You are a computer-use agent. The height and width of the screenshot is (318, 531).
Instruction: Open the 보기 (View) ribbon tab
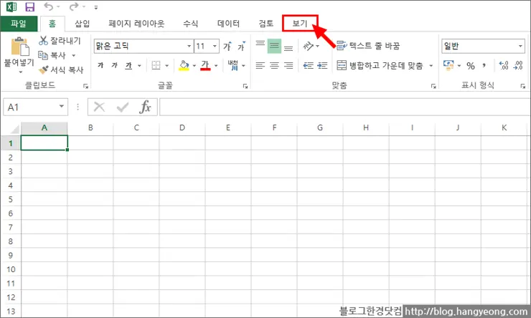300,24
